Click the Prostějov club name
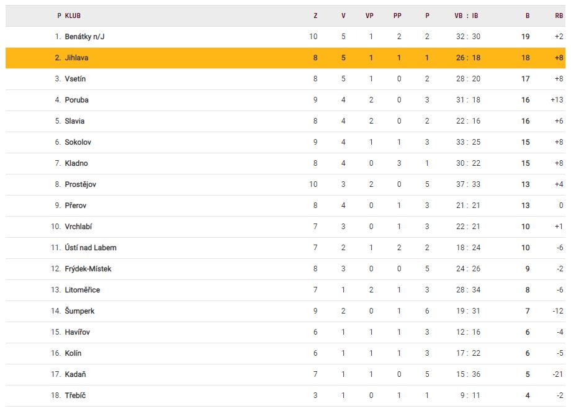571x411 pixels. pos(80,184)
